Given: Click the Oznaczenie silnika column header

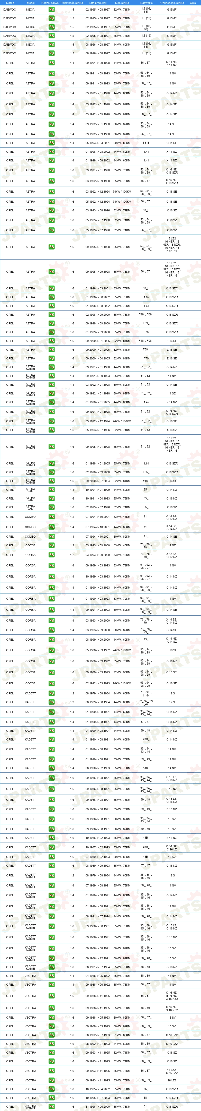Looking at the screenshot, I should point(172,3).
